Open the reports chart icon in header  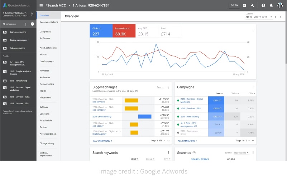click(x=244, y=5)
